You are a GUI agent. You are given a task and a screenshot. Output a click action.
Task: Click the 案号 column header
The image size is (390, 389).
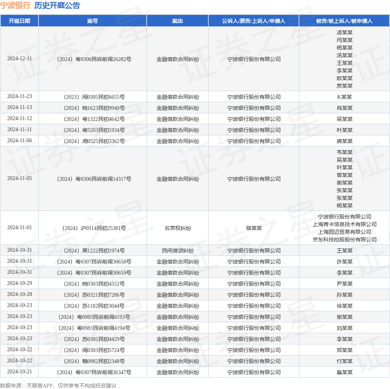[93, 21]
